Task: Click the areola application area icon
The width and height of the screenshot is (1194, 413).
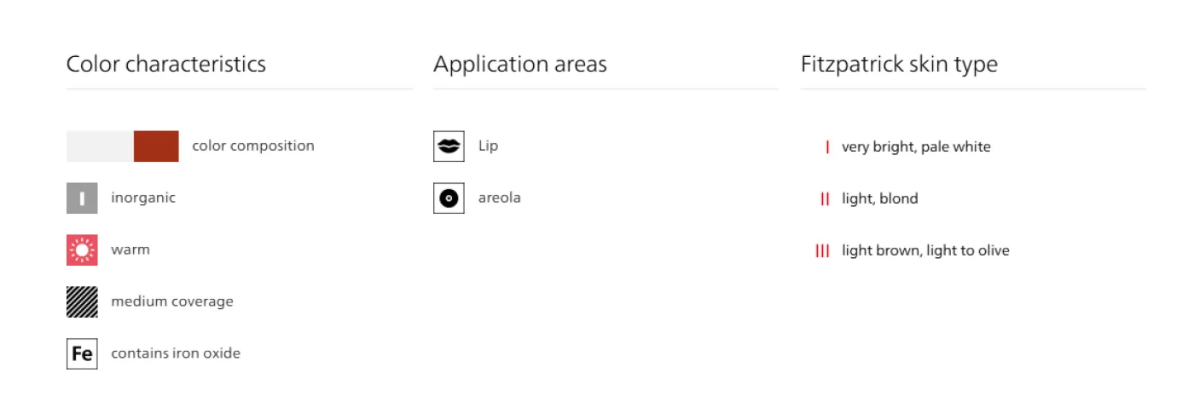Action: [449, 198]
